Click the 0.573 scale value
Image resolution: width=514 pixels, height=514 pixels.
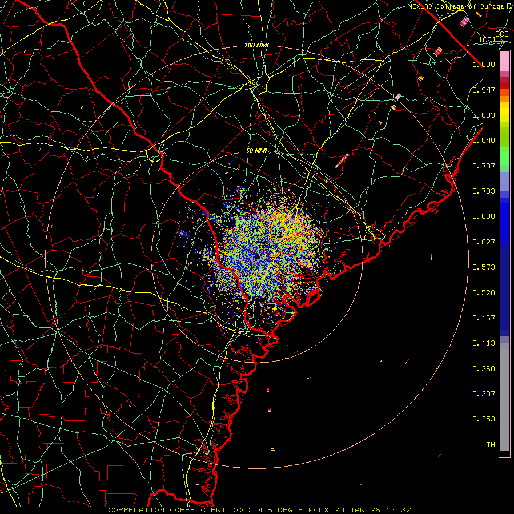[484, 267]
